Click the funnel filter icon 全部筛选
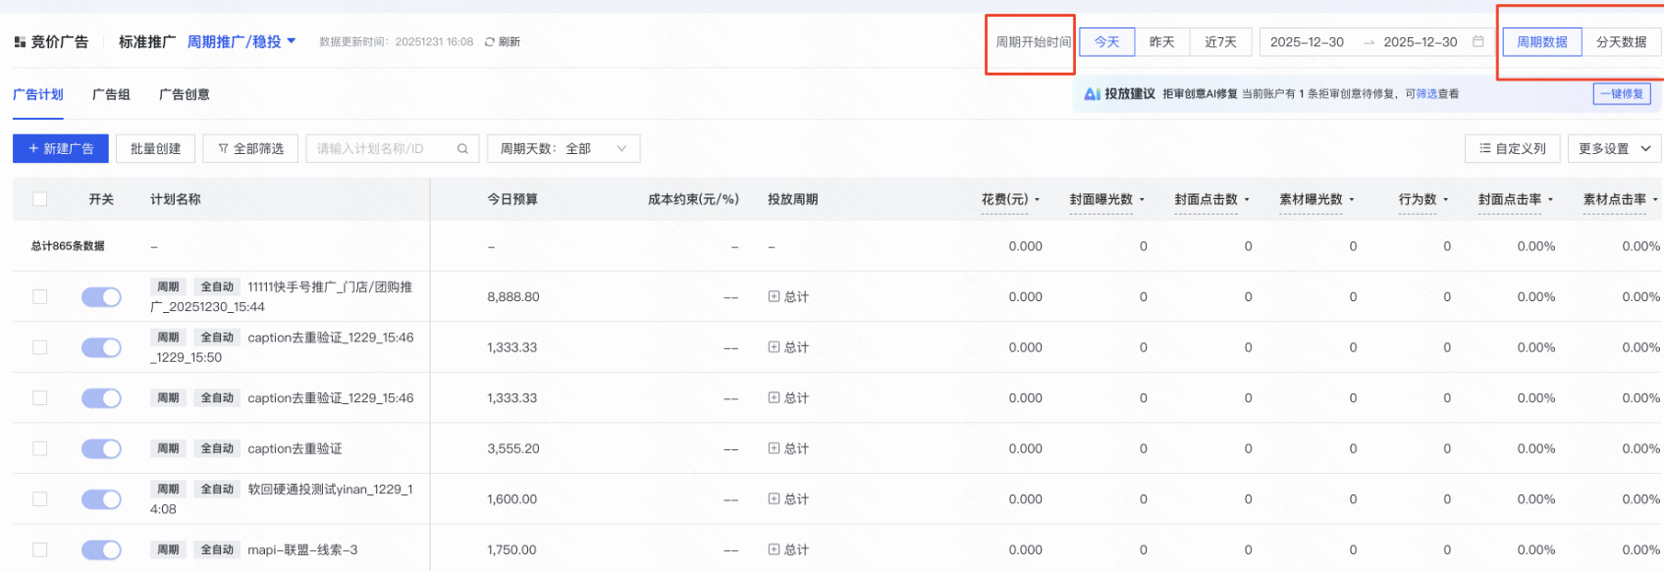 coord(224,149)
